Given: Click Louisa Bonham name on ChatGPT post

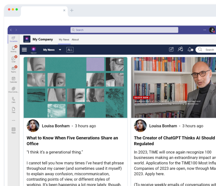Looking at the screenshot, I should coord(163,126).
